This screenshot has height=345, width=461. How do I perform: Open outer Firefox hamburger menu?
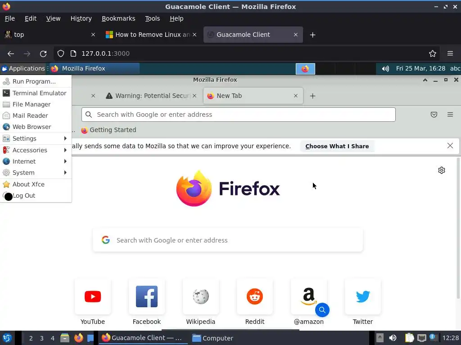[x=450, y=53]
